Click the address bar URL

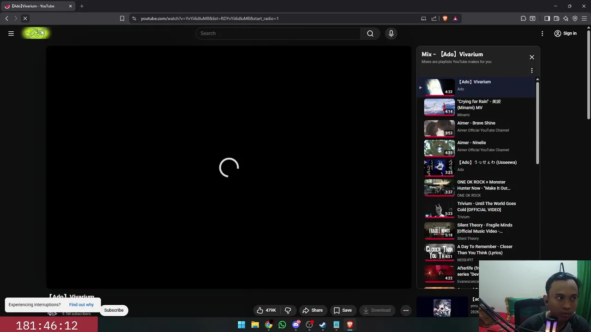click(210, 18)
